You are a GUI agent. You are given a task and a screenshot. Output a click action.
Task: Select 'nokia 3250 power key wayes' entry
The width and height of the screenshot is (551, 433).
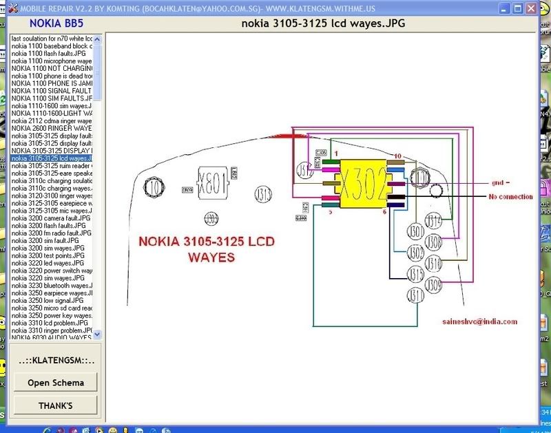(52, 315)
